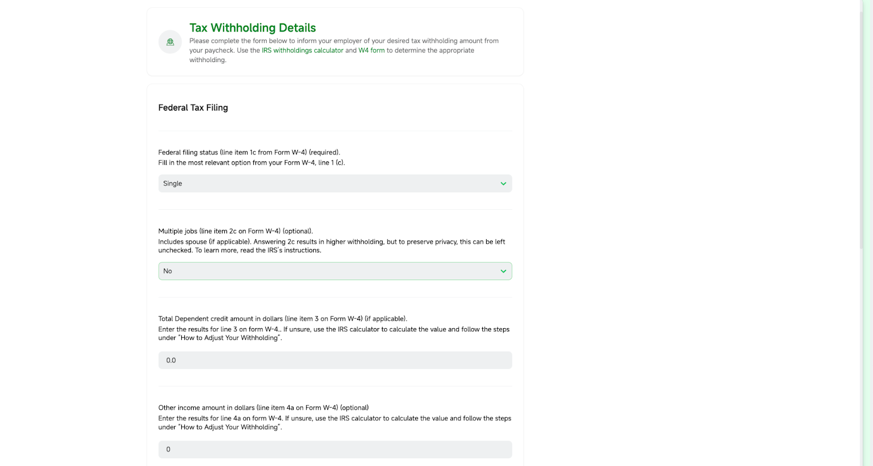Screen dimensions: 873x466
Task: Click the Multiple jobs line 2c label
Action: tap(236, 231)
